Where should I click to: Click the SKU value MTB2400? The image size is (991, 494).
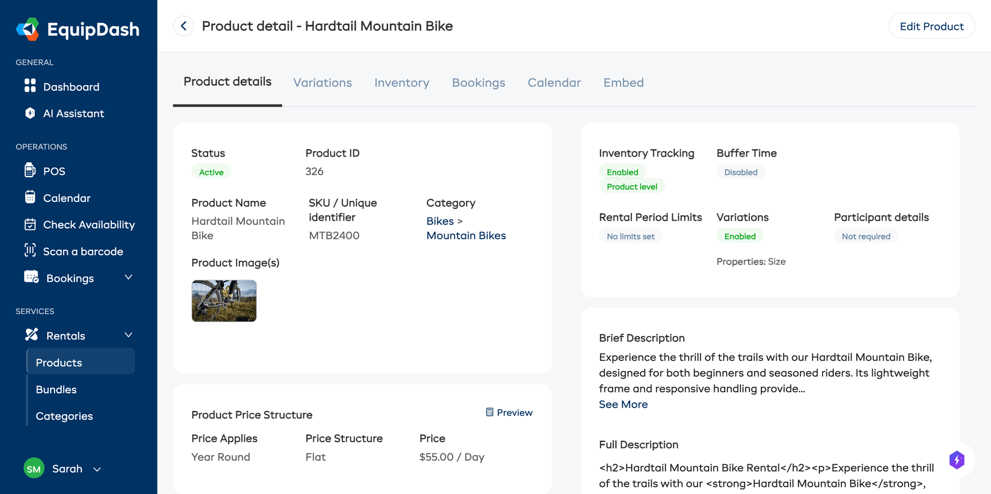[334, 235]
